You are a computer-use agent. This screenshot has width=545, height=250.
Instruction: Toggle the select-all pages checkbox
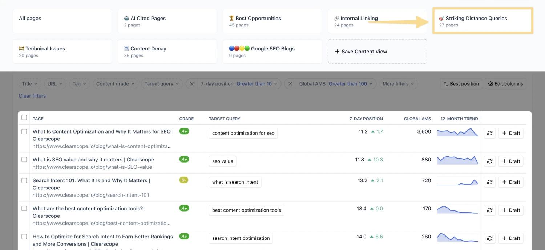click(24, 118)
